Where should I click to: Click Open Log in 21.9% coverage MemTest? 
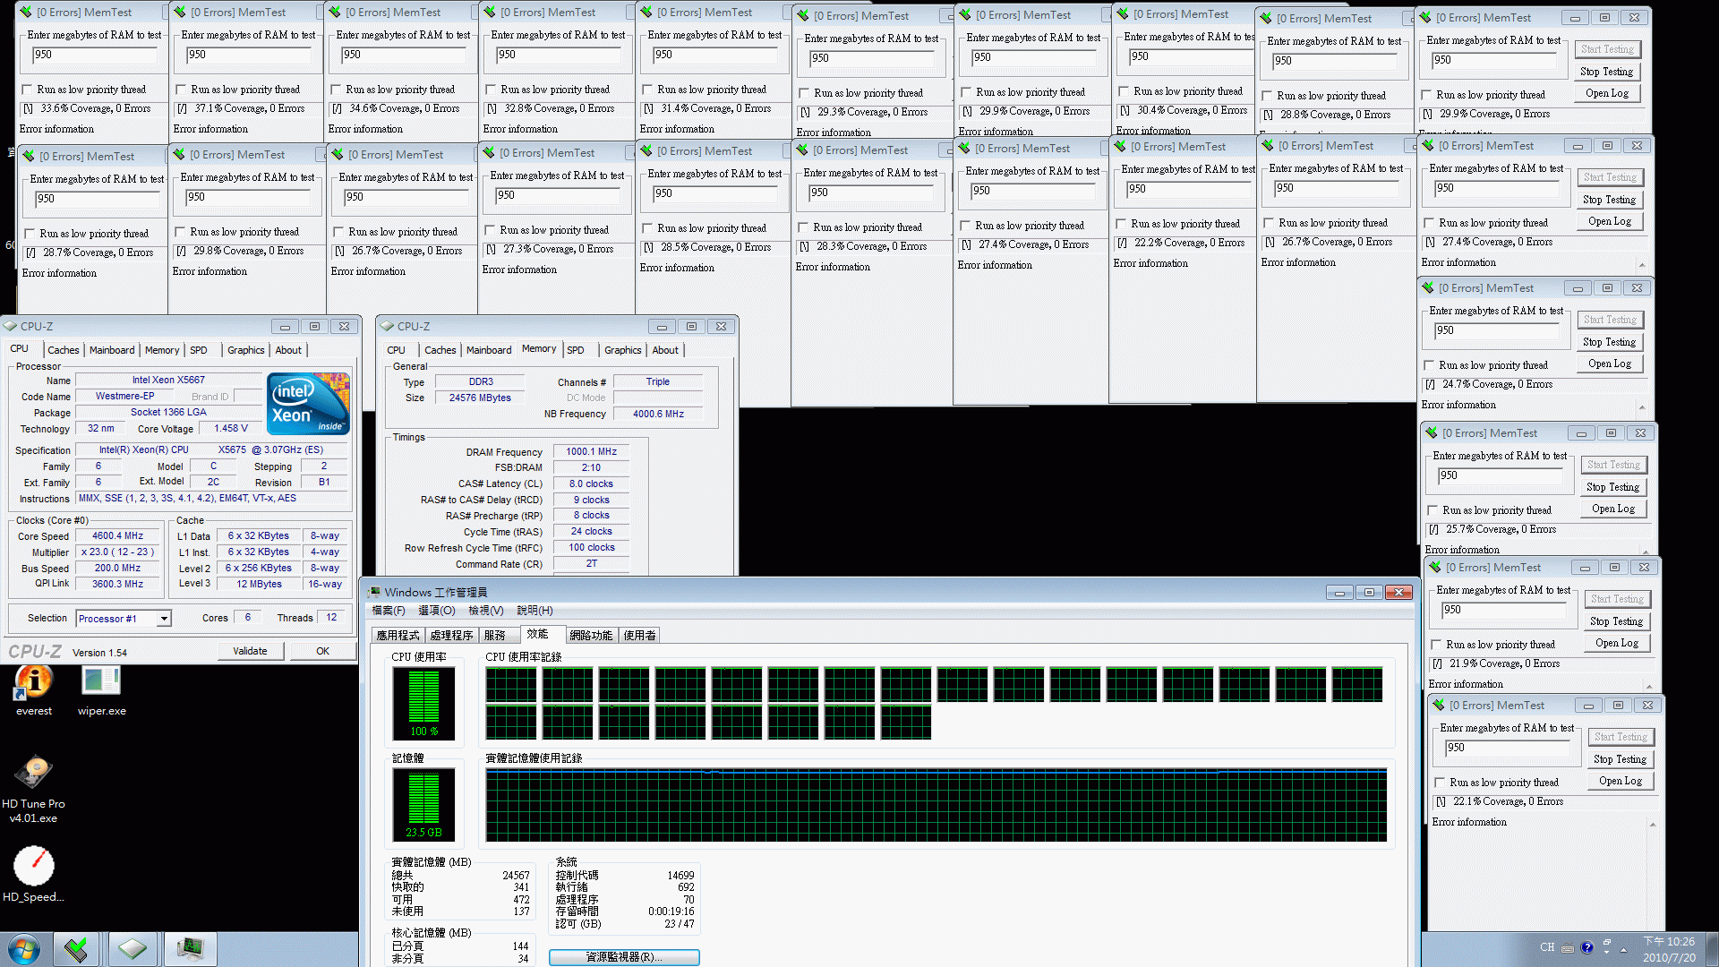pos(1617,643)
